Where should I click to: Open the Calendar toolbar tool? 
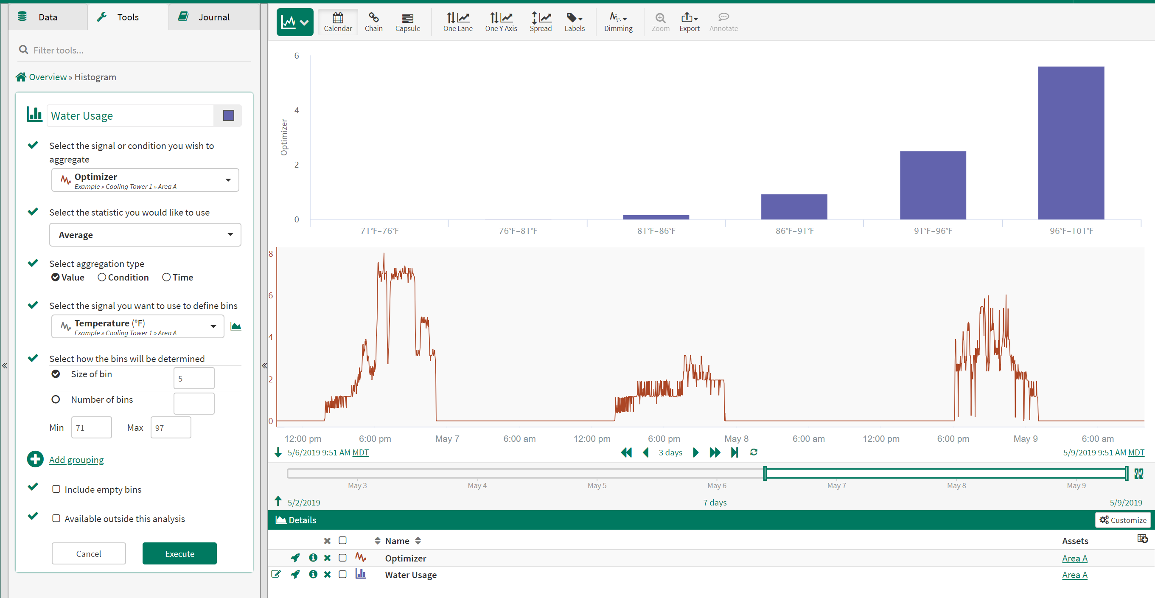coord(338,22)
